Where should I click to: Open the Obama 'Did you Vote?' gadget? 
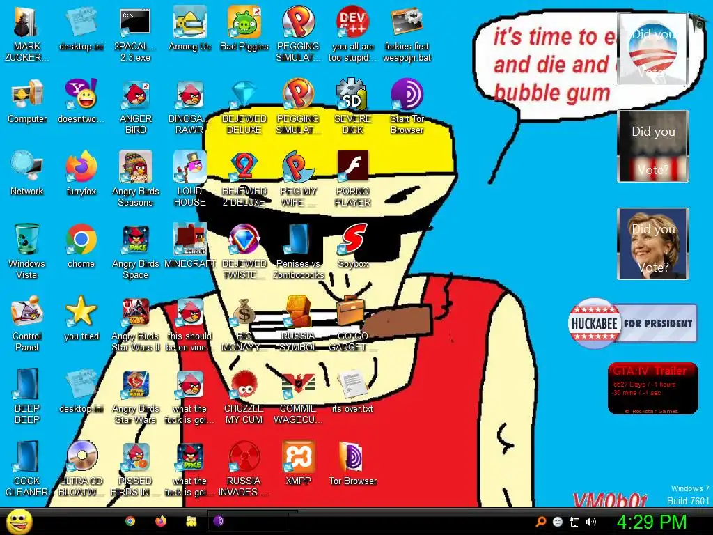[653, 49]
